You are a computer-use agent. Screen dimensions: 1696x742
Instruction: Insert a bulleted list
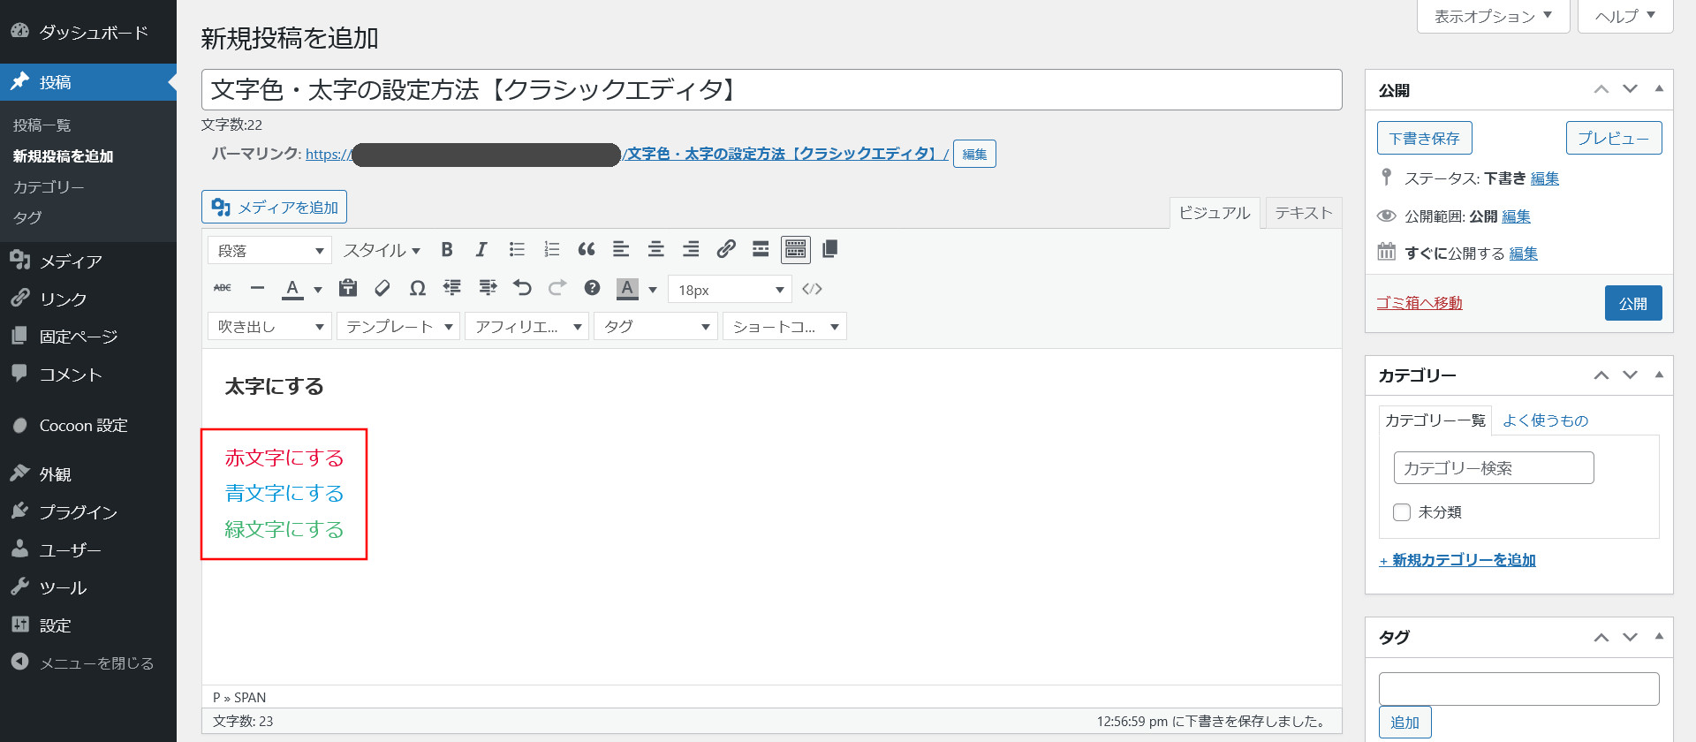[x=517, y=250]
